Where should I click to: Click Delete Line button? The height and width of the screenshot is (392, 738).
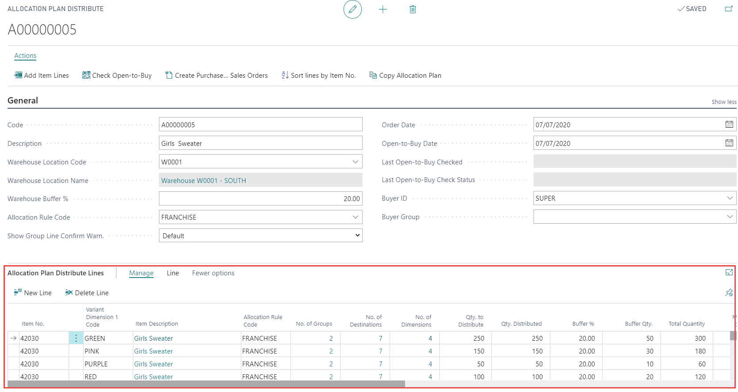point(87,293)
